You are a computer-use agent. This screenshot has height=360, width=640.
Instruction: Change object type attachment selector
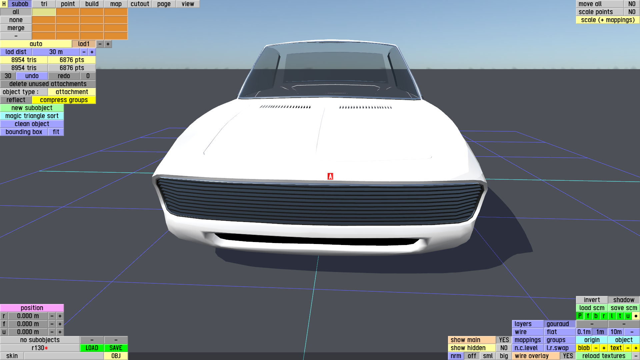[72, 92]
